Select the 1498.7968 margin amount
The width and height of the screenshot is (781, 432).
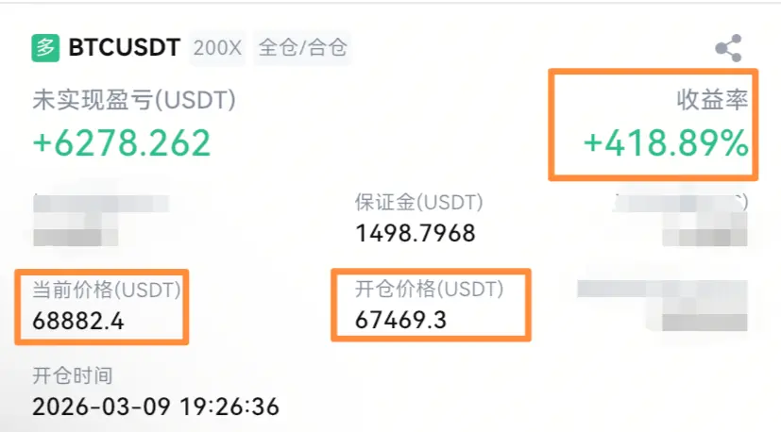pyautogui.click(x=416, y=233)
